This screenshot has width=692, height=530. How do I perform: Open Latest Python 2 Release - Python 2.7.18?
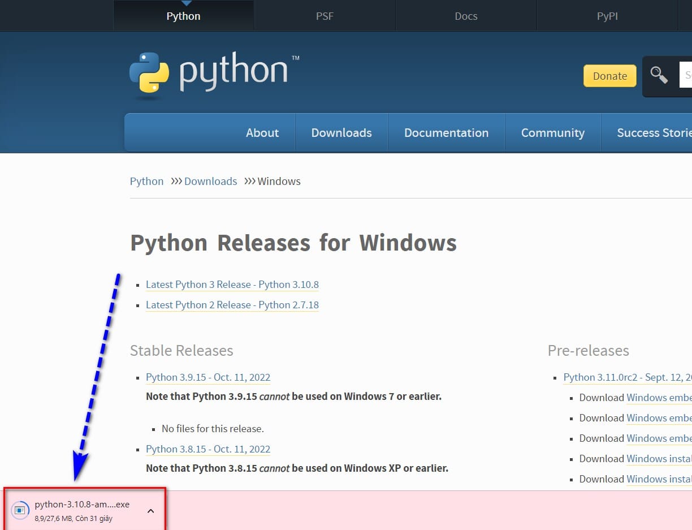click(232, 305)
